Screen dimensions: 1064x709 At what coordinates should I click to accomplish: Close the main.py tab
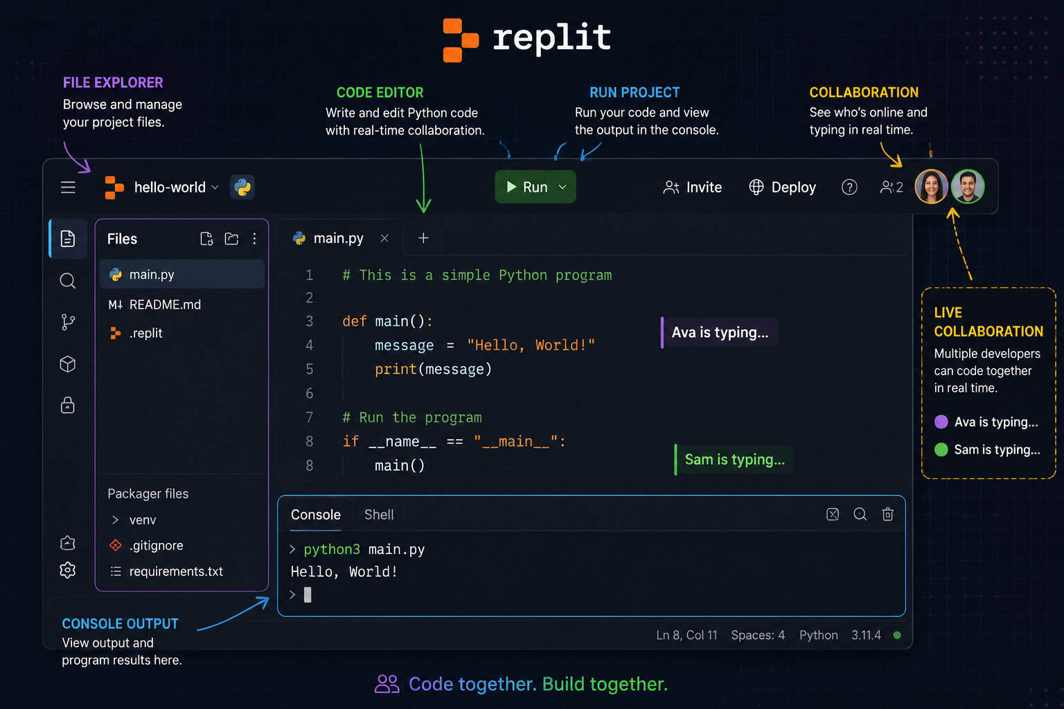click(x=384, y=238)
